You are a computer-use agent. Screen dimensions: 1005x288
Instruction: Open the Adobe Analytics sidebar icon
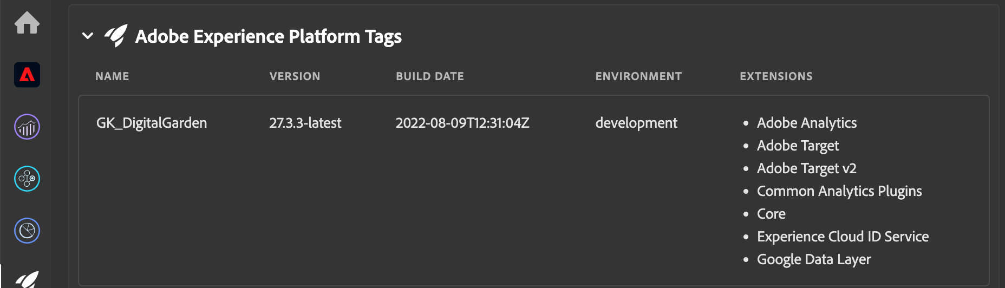(x=27, y=127)
